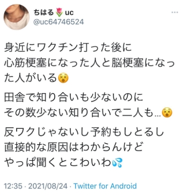The width and height of the screenshot is (187, 196).
Task: Click the dizzy face emoji after 二人も…
Action: (167, 112)
